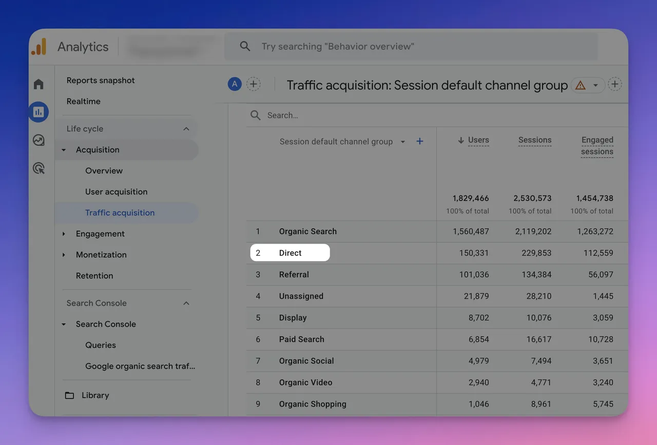Click the Unassigned row label
The height and width of the screenshot is (445, 657).
(x=301, y=296)
